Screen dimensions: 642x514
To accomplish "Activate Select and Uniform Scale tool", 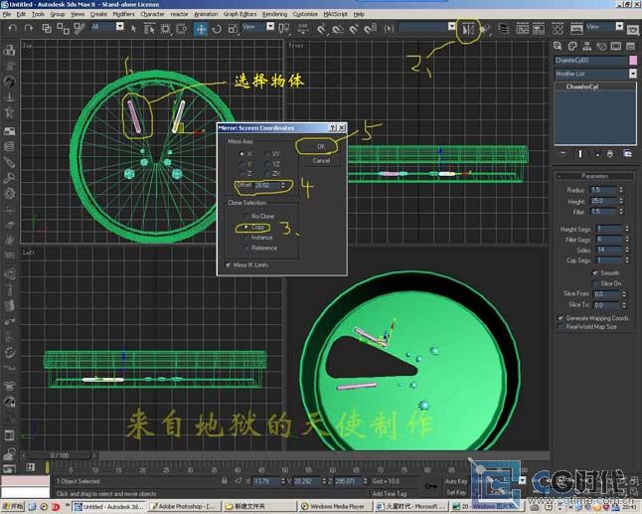I will 233,29.
